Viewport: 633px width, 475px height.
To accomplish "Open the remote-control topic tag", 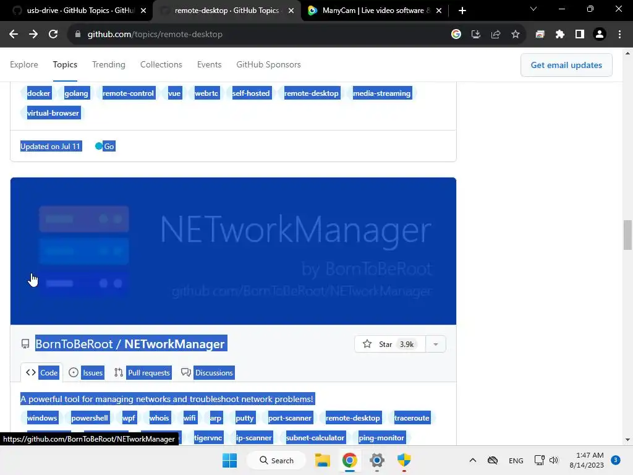I will pos(128,93).
